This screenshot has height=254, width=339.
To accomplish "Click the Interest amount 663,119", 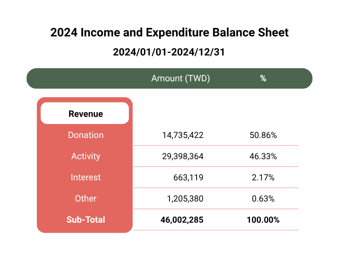I will click(x=188, y=177).
